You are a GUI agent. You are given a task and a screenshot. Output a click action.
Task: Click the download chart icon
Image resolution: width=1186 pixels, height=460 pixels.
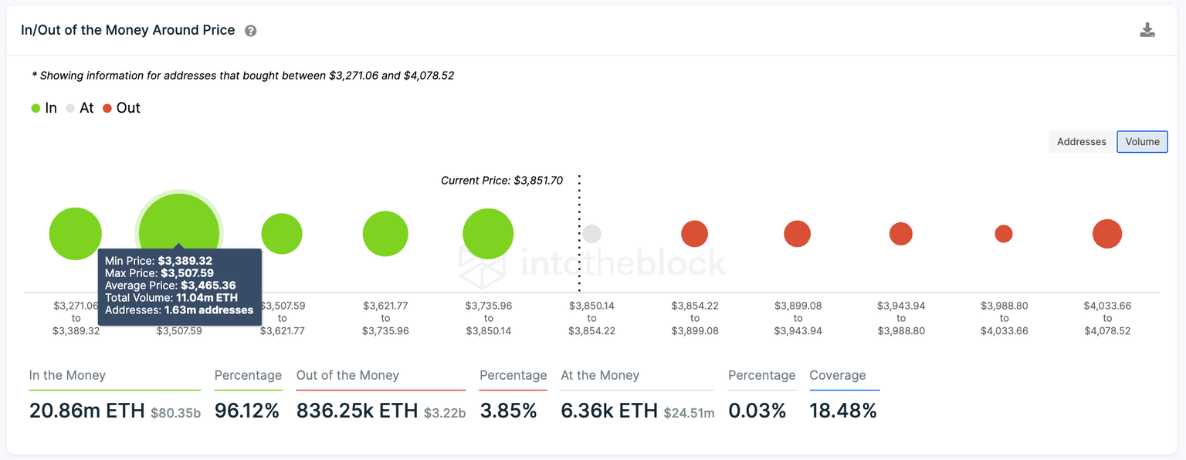pyautogui.click(x=1147, y=30)
